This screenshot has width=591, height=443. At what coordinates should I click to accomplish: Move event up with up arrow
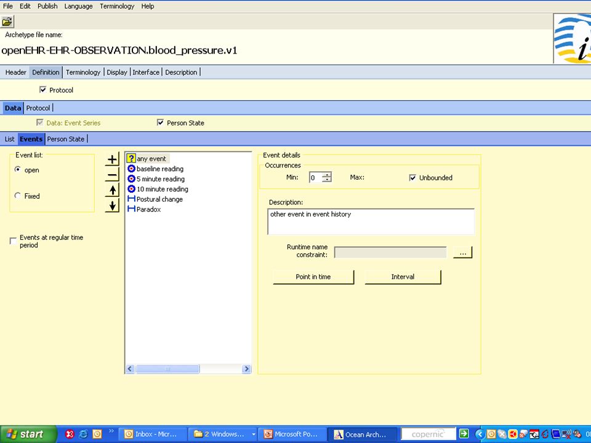click(112, 190)
